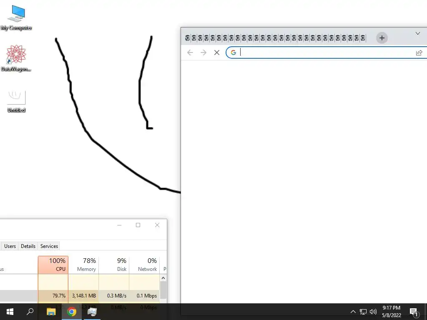This screenshot has height=320, width=427.
Task: Focus the Chrome address bar
Action: pos(327,52)
